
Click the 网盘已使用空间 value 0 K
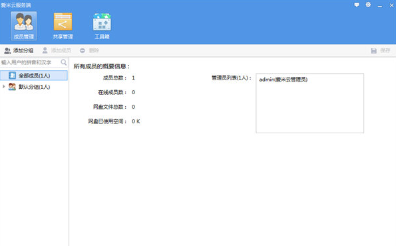pyautogui.click(x=136, y=121)
